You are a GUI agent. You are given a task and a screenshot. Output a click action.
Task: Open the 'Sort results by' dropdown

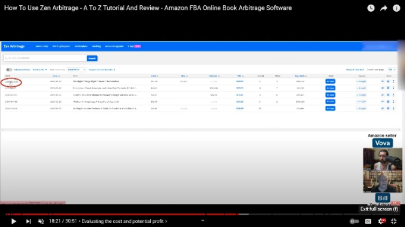click(x=76, y=69)
